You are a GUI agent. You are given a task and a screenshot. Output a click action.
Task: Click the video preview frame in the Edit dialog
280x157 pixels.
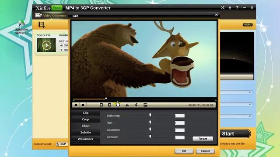tap(144, 59)
